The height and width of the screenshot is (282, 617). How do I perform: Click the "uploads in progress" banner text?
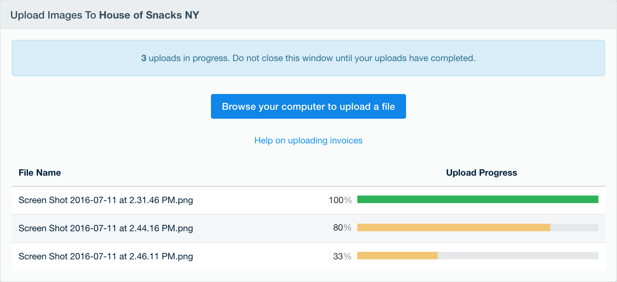pyautogui.click(x=189, y=58)
